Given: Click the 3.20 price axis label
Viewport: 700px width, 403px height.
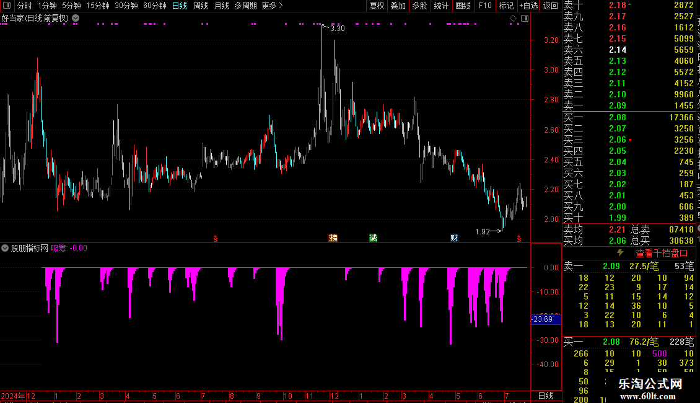Looking at the screenshot, I should pos(551,40).
